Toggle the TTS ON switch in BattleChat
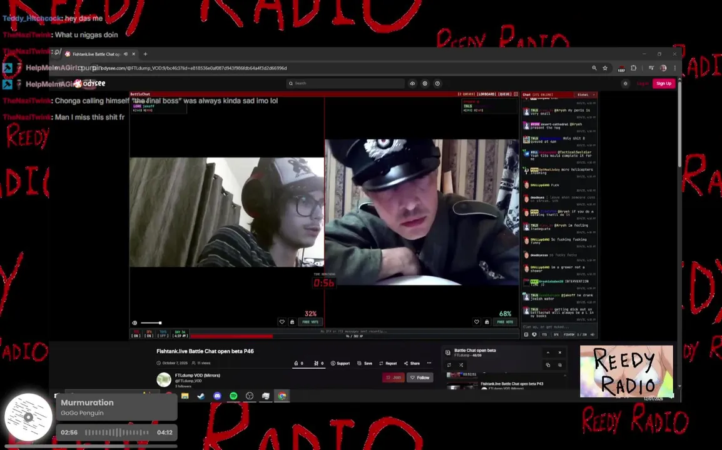 pyautogui.click(x=136, y=334)
